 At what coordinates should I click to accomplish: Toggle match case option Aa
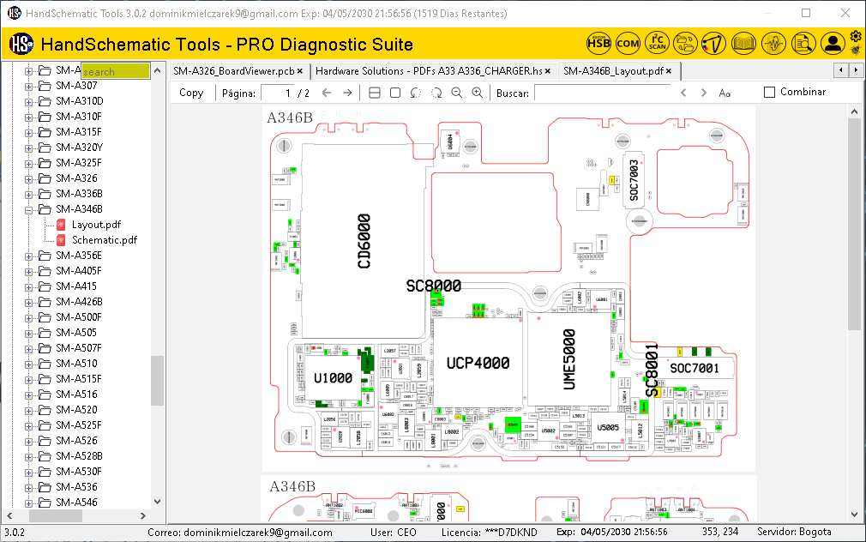[725, 93]
